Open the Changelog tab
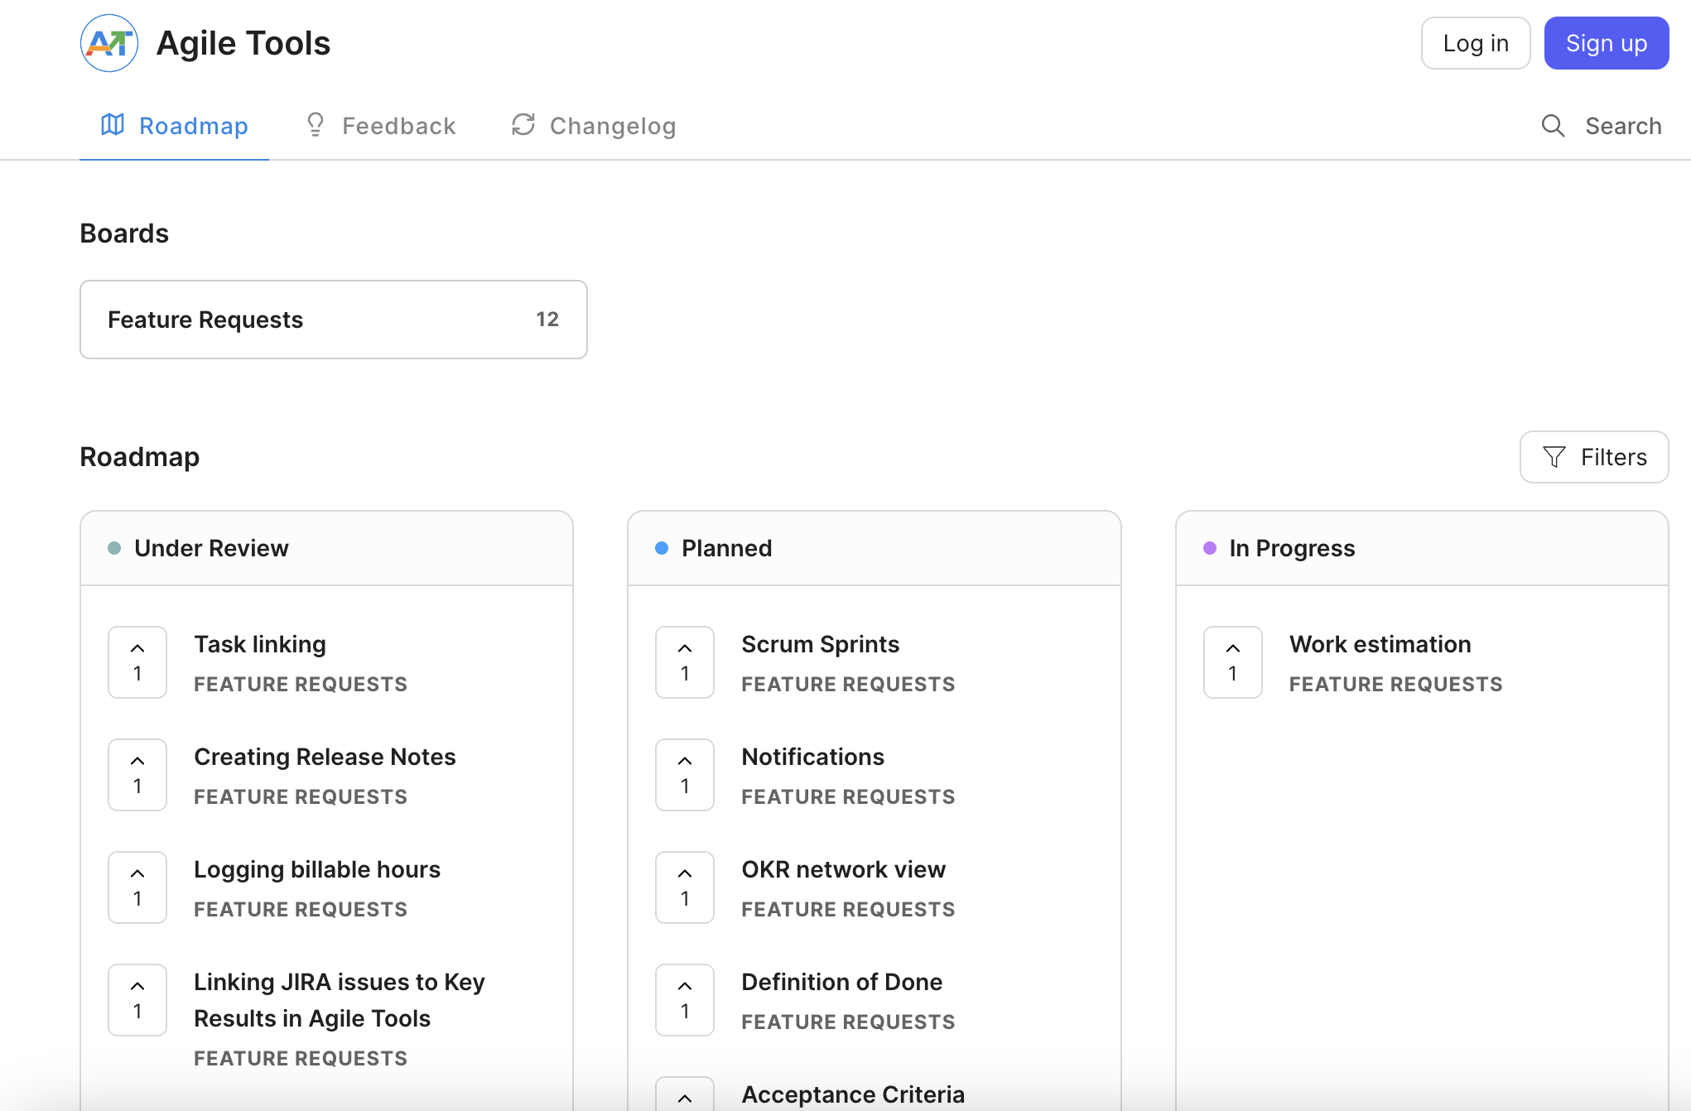The height and width of the screenshot is (1111, 1691). point(594,126)
